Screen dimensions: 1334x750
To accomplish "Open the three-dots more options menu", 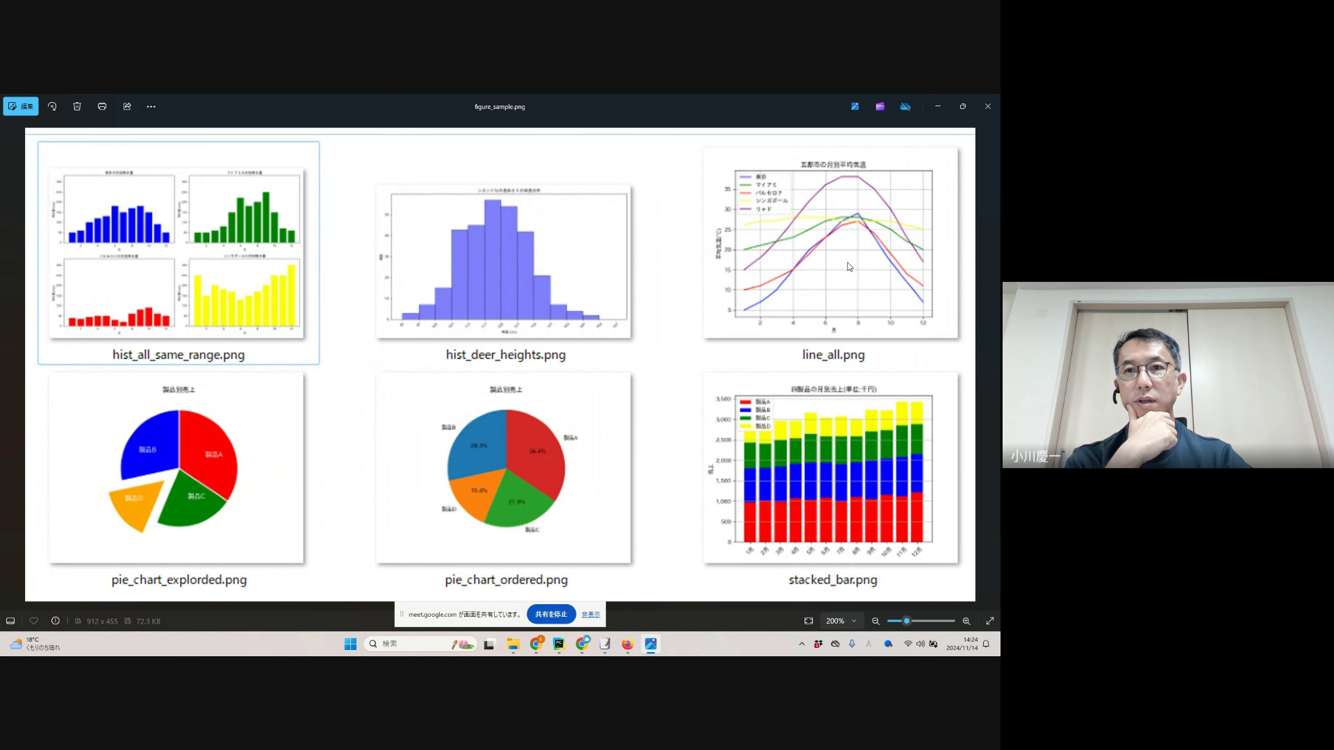I will click(151, 106).
